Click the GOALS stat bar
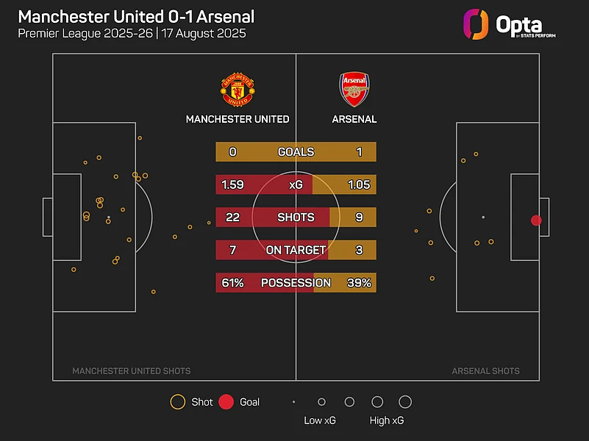589x441 pixels. coord(296,151)
